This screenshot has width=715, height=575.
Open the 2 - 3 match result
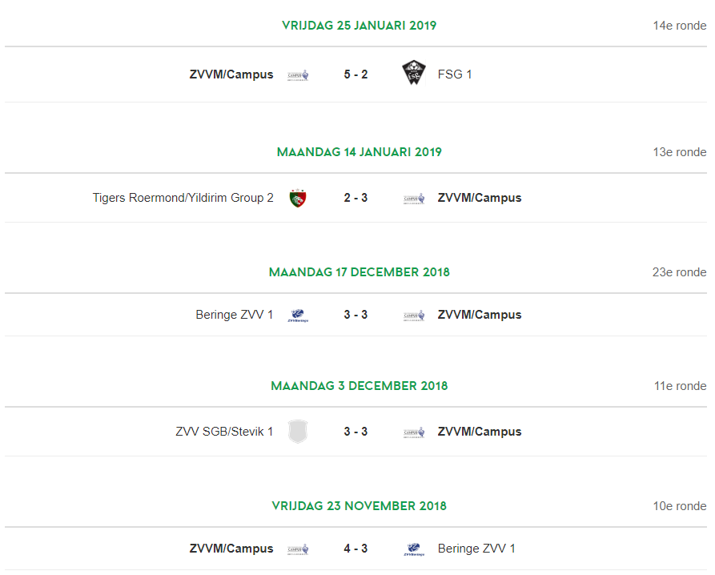click(355, 198)
